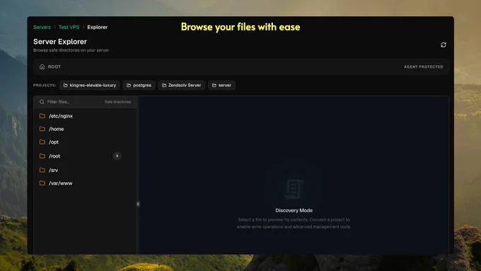The image size is (481, 271).
Task: Select the postgres project chip
Action: [x=139, y=85]
